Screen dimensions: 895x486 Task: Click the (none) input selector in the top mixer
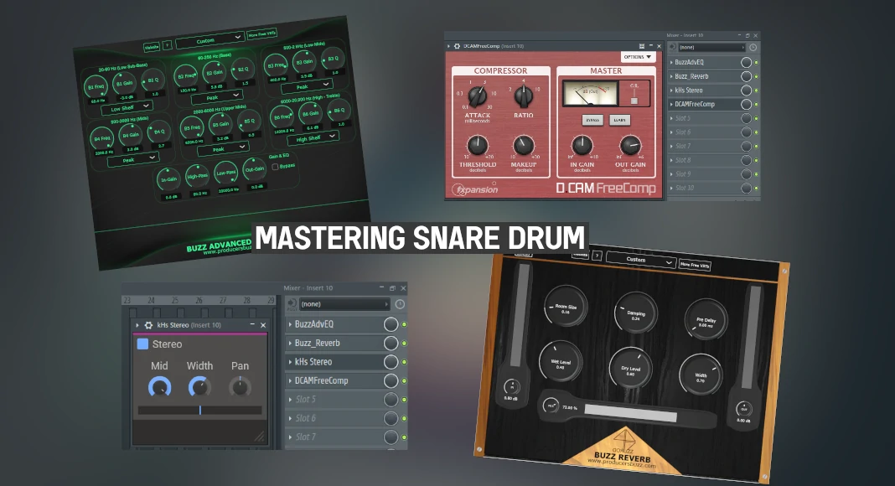706,48
